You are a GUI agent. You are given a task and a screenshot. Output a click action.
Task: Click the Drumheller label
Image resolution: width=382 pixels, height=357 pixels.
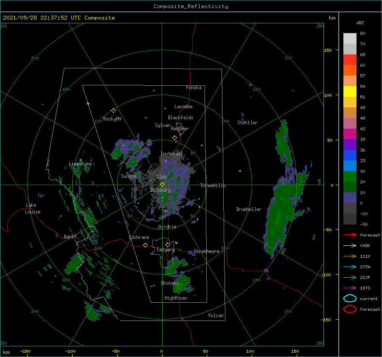point(249,209)
